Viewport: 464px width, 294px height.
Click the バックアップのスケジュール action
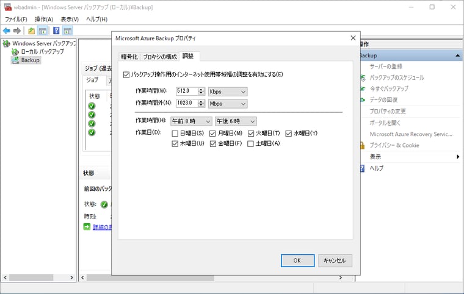point(397,78)
